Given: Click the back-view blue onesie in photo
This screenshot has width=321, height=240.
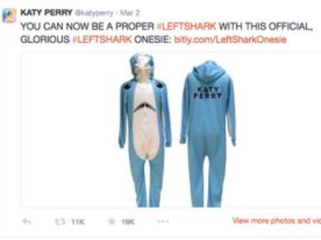Looking at the screenshot, I should click(208, 134).
